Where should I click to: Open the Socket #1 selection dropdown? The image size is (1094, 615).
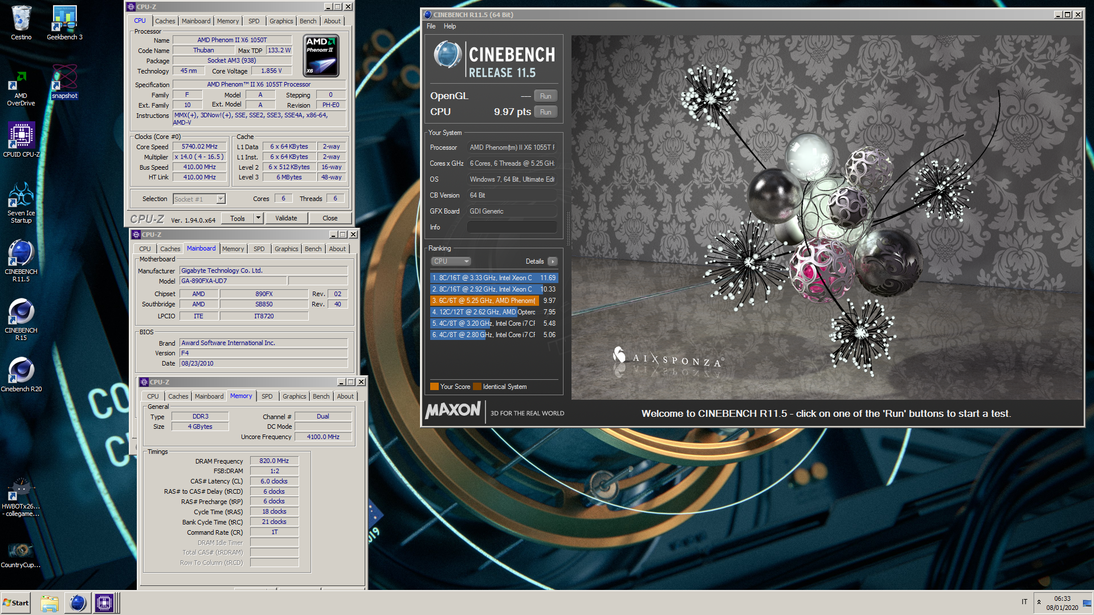point(199,199)
